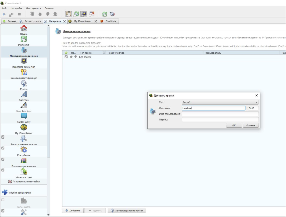Open Распаковщик архивов settings
The width and height of the screenshot is (286, 217).
coord(24,162)
